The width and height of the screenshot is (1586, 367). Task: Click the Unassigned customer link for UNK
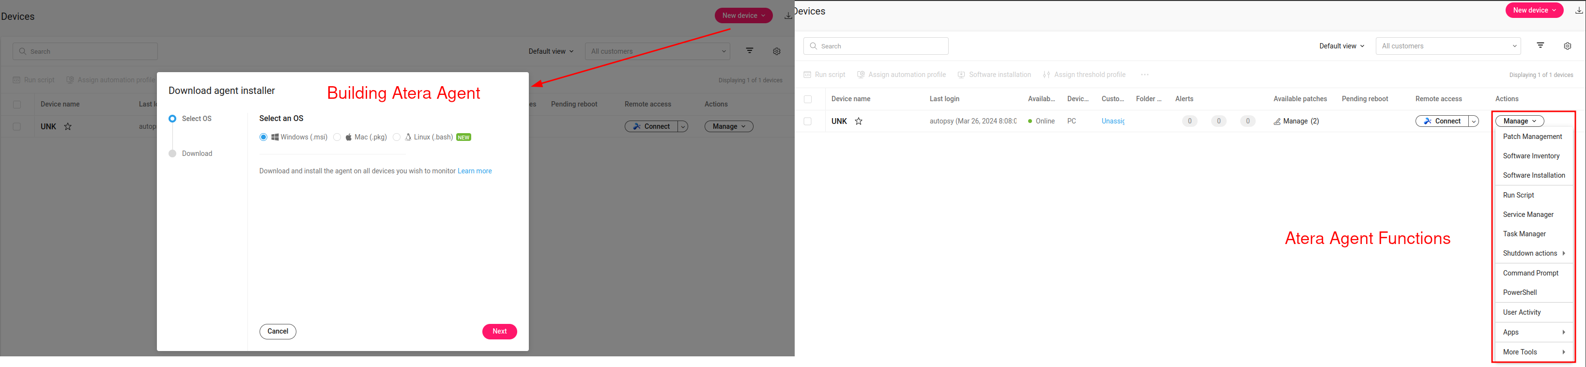coord(1113,122)
